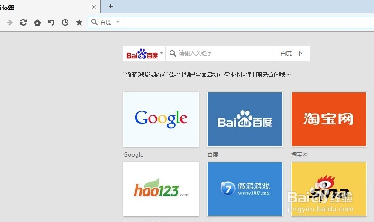
Task: Open the Sina quick-access tile
Action: [329, 189]
